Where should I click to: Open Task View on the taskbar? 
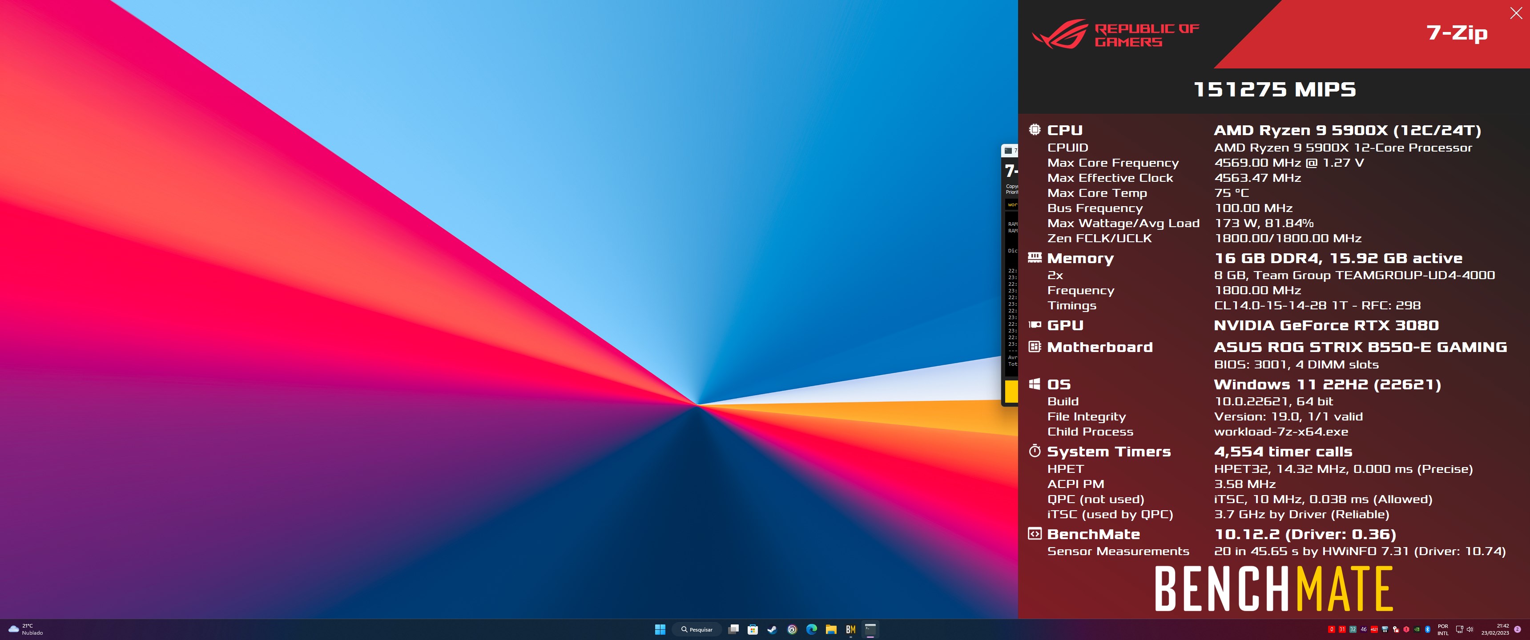[x=733, y=629]
